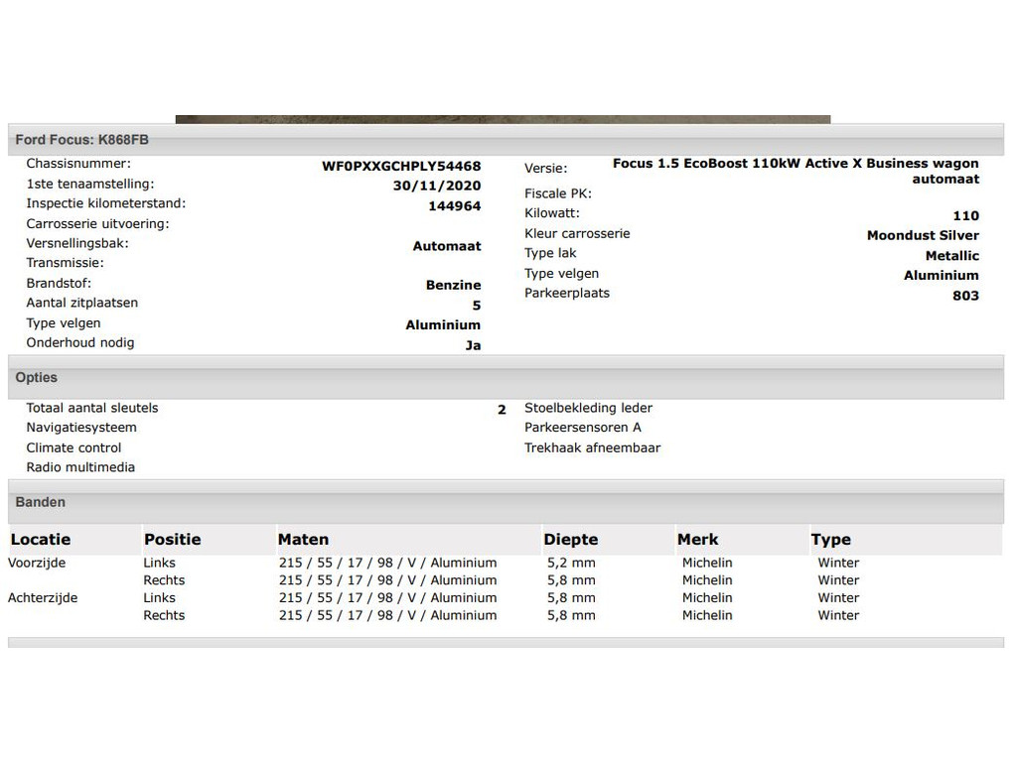Click the 'Benzine' fuel value

tap(453, 285)
